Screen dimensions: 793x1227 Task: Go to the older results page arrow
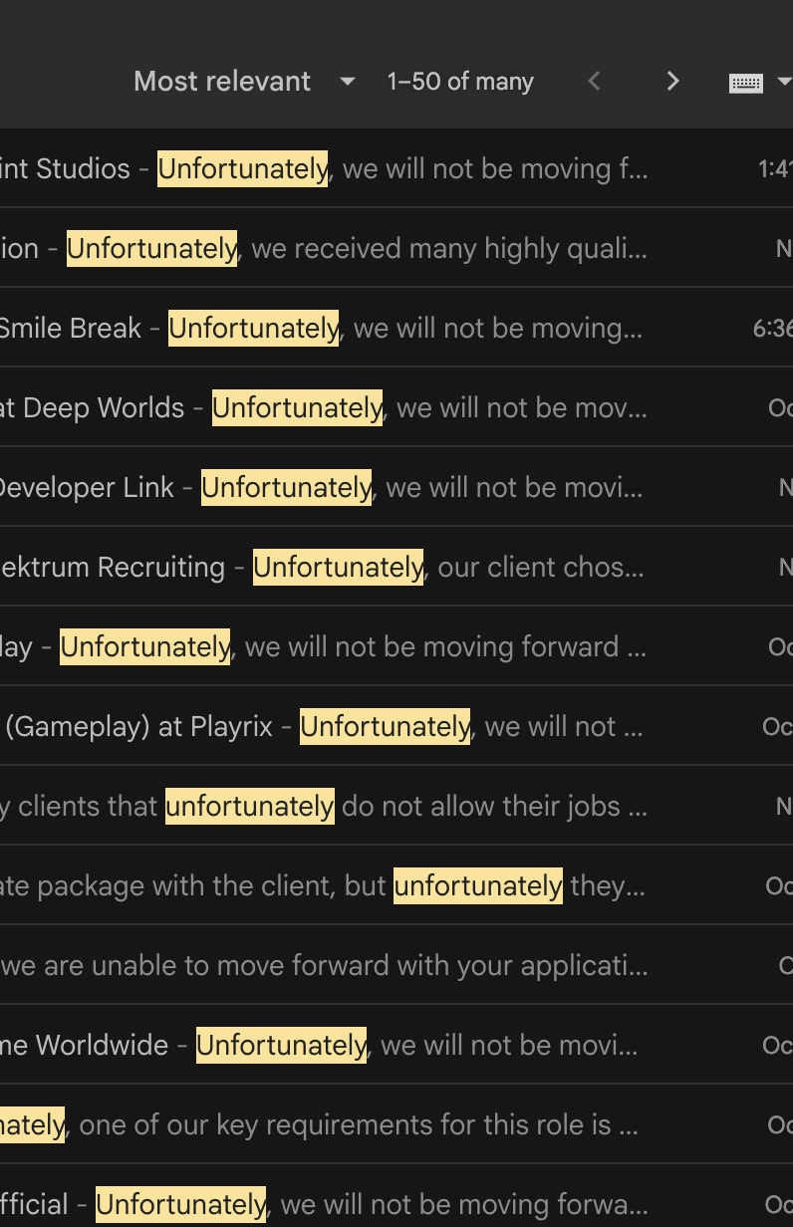pyautogui.click(x=673, y=82)
